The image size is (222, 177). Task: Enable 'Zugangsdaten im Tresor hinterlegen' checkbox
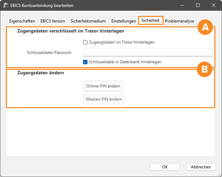(85, 42)
